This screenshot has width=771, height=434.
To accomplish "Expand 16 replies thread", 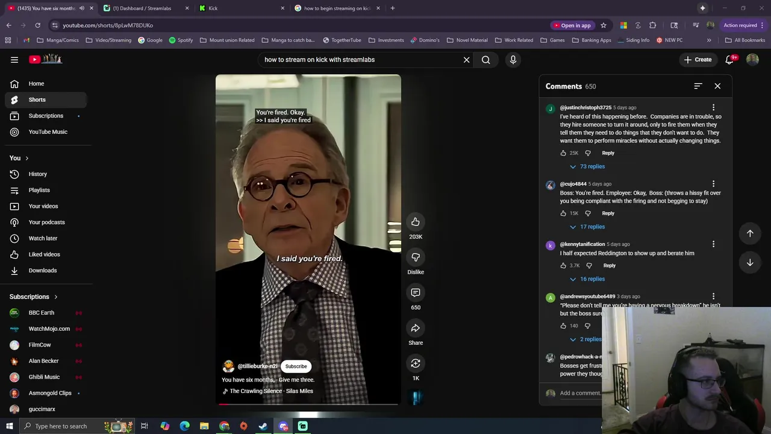I will click(x=587, y=279).
